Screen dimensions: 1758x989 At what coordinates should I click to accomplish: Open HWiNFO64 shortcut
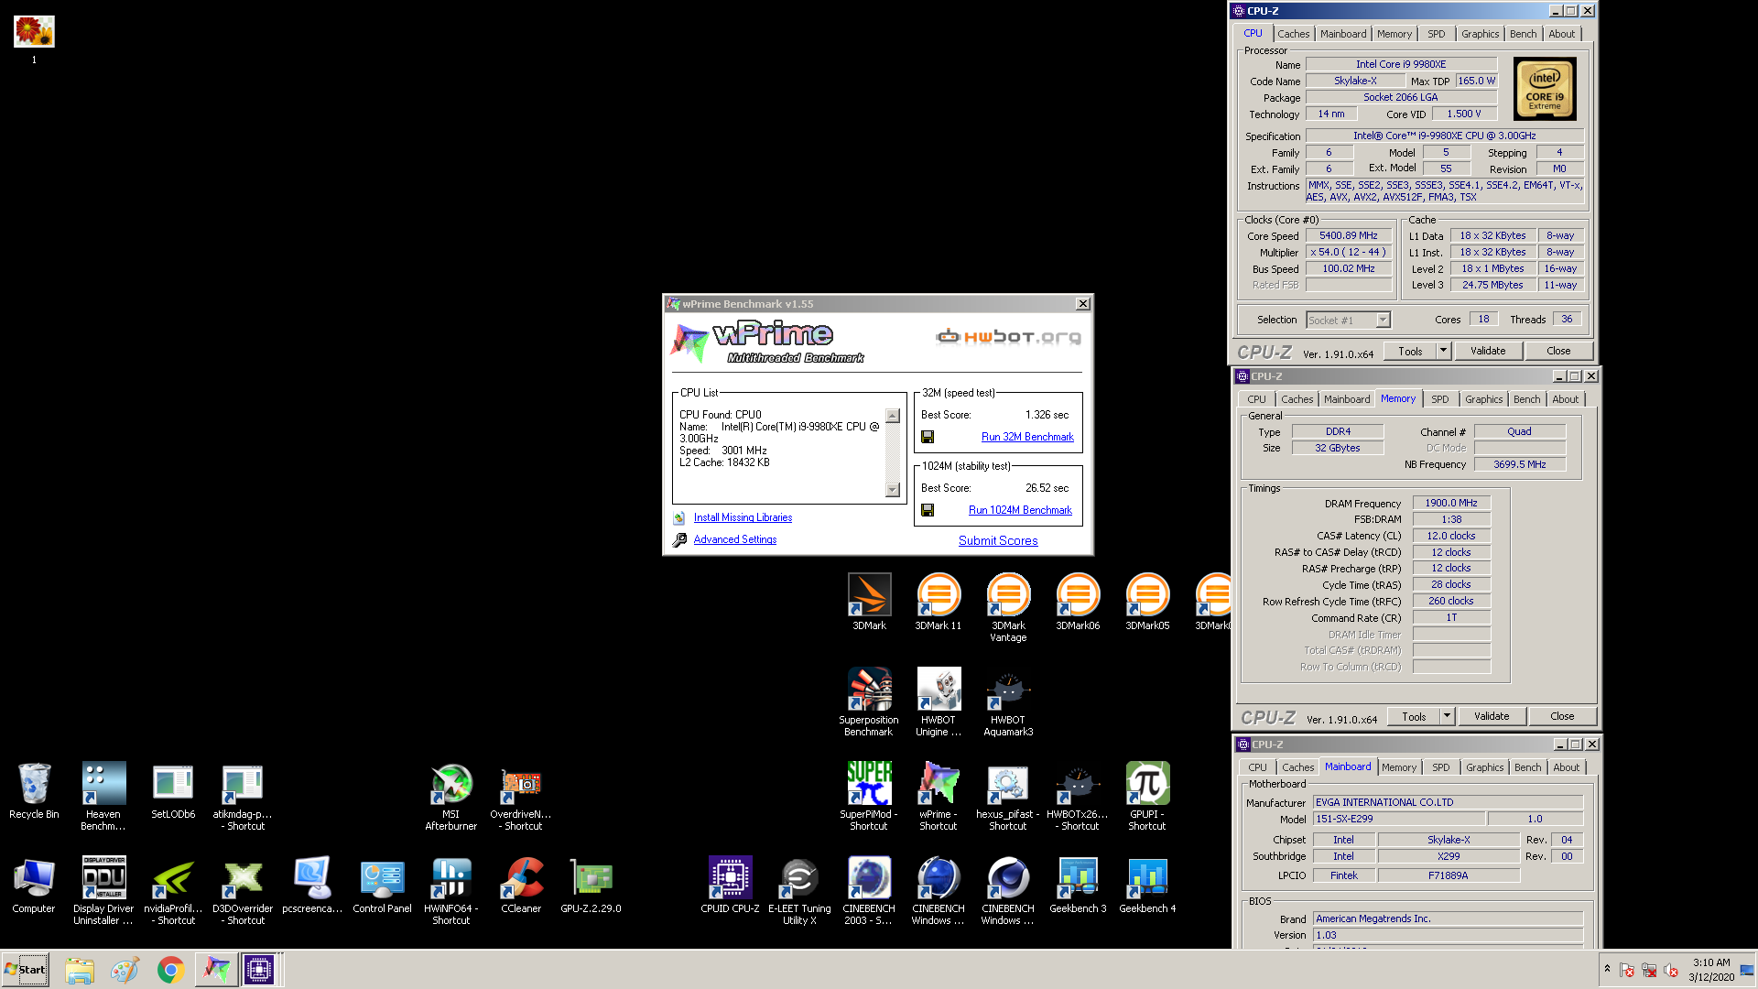(x=451, y=890)
